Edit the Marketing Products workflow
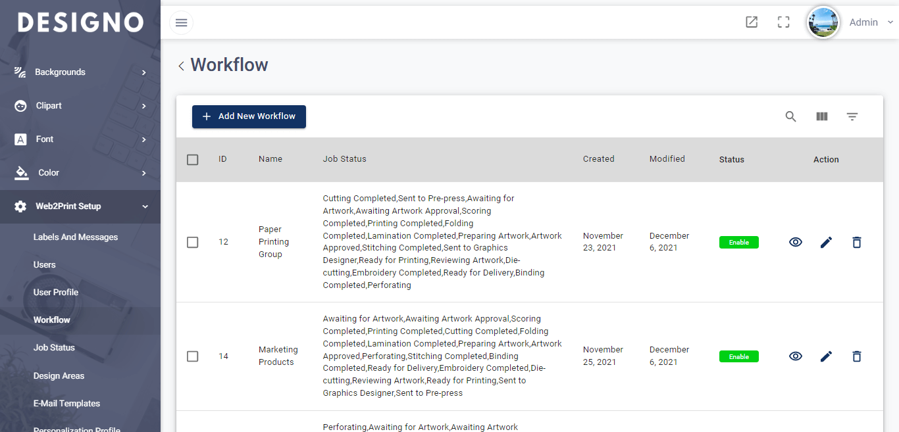This screenshot has height=432, width=899. [x=826, y=356]
